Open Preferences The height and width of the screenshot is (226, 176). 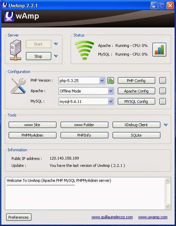(x=19, y=217)
